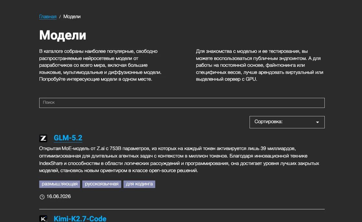Click the date 16.06.2026

[x=59, y=196]
